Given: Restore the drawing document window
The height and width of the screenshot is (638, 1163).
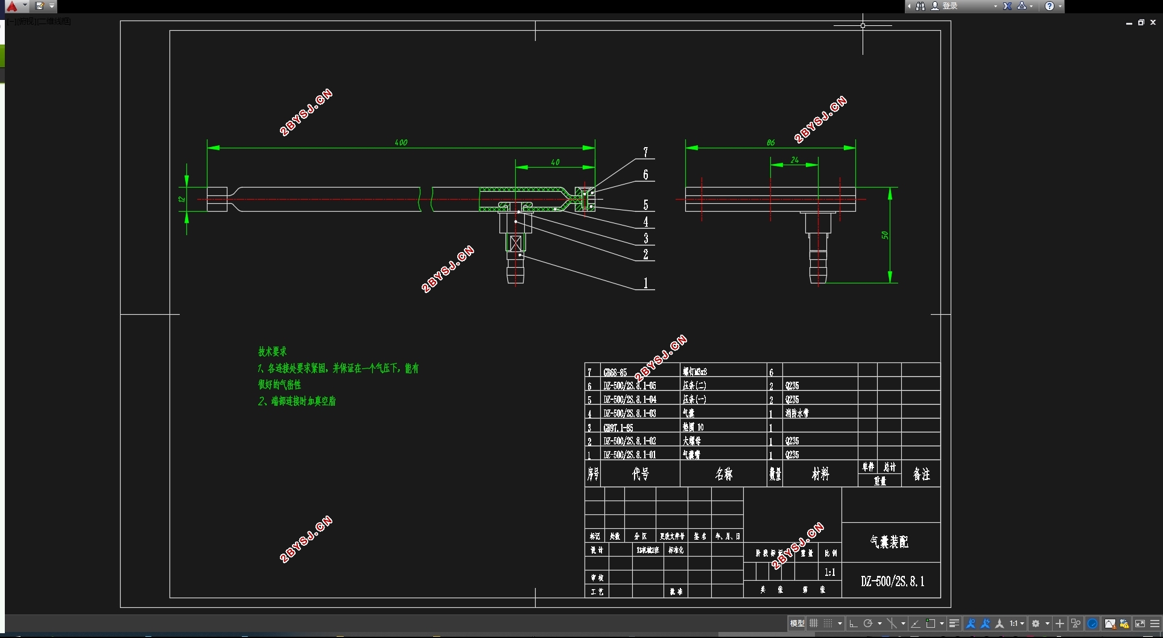Looking at the screenshot, I should tap(1141, 22).
